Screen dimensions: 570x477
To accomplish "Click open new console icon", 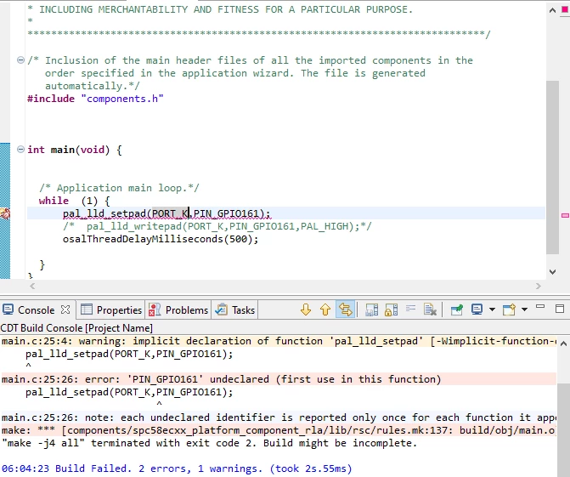I will click(x=509, y=309).
